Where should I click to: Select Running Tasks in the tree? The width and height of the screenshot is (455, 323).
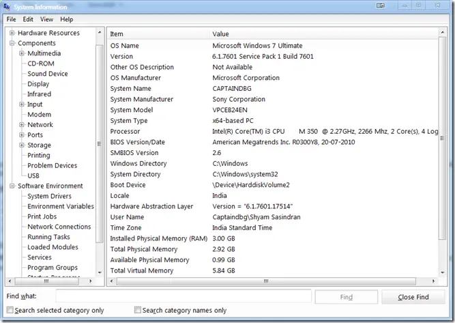coord(48,237)
